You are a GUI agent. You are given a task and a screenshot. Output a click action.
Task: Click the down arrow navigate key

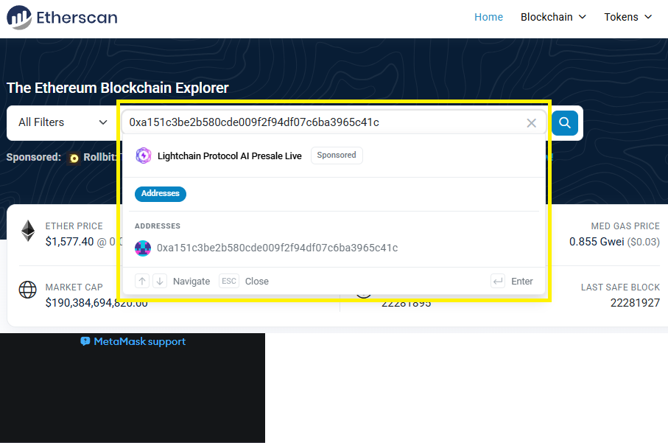[160, 282]
